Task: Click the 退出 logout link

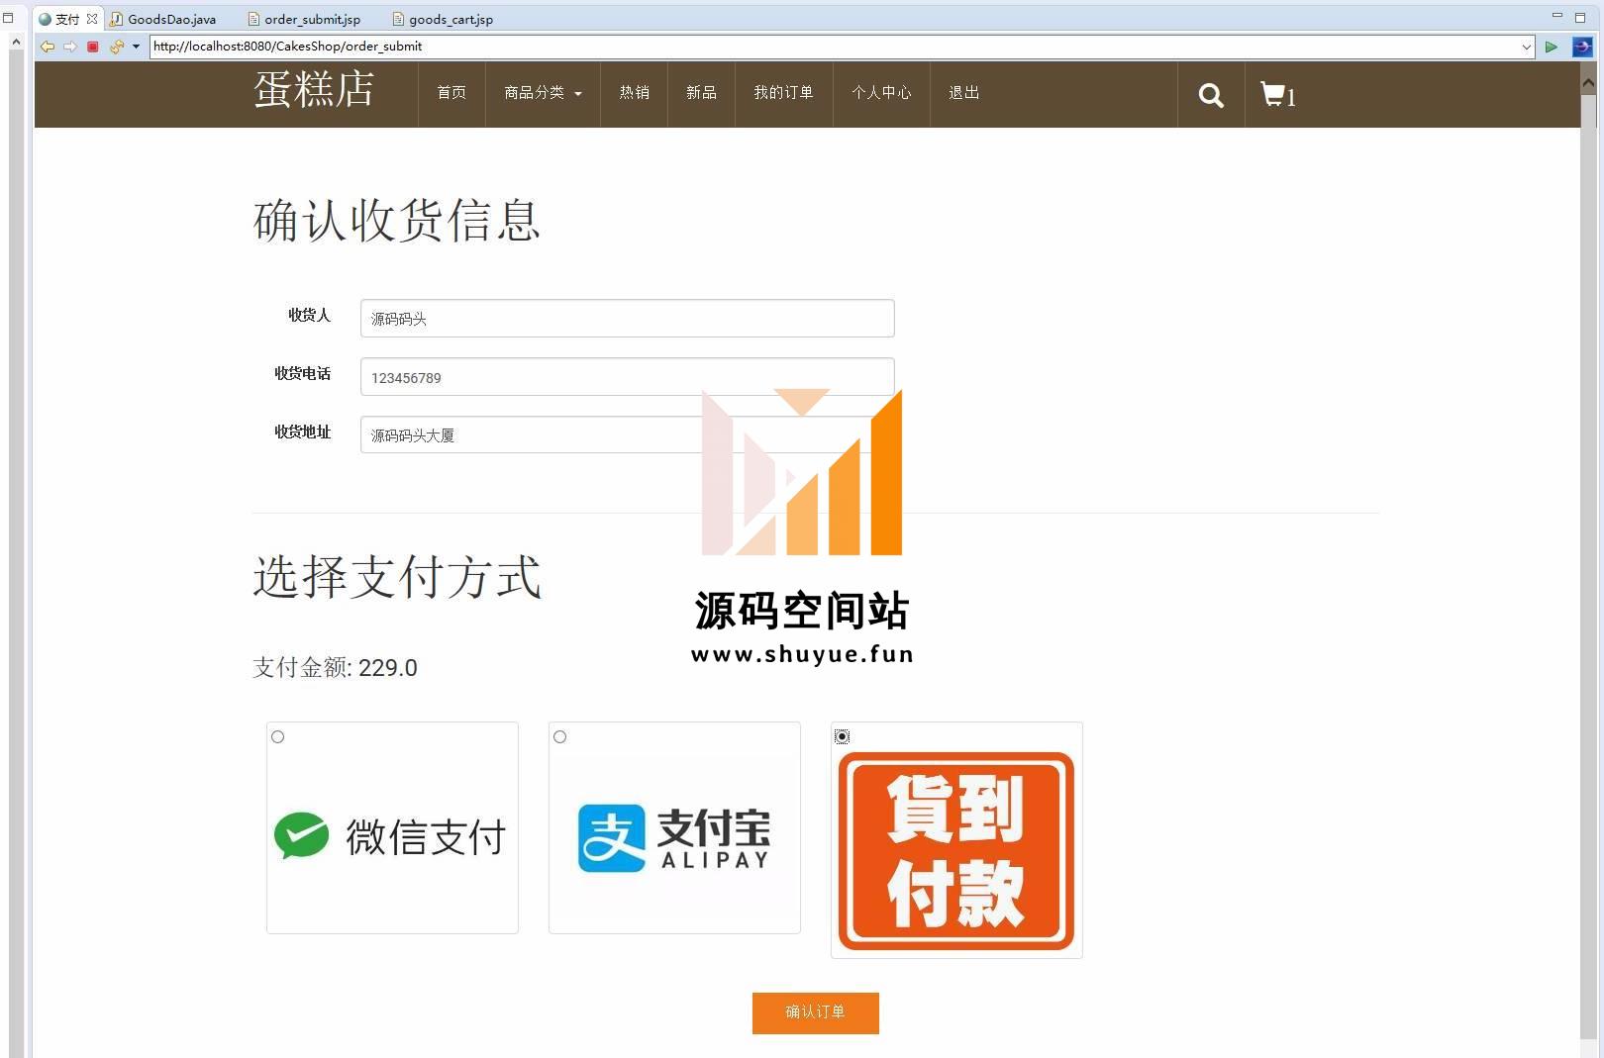Action: 964,92
